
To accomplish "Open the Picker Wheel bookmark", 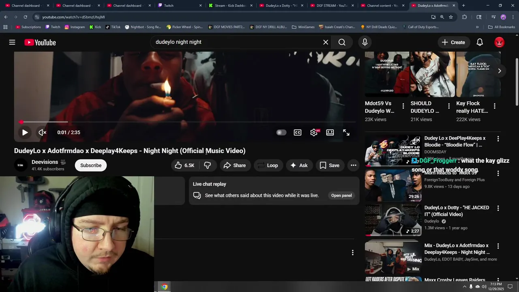I will pos(184,27).
